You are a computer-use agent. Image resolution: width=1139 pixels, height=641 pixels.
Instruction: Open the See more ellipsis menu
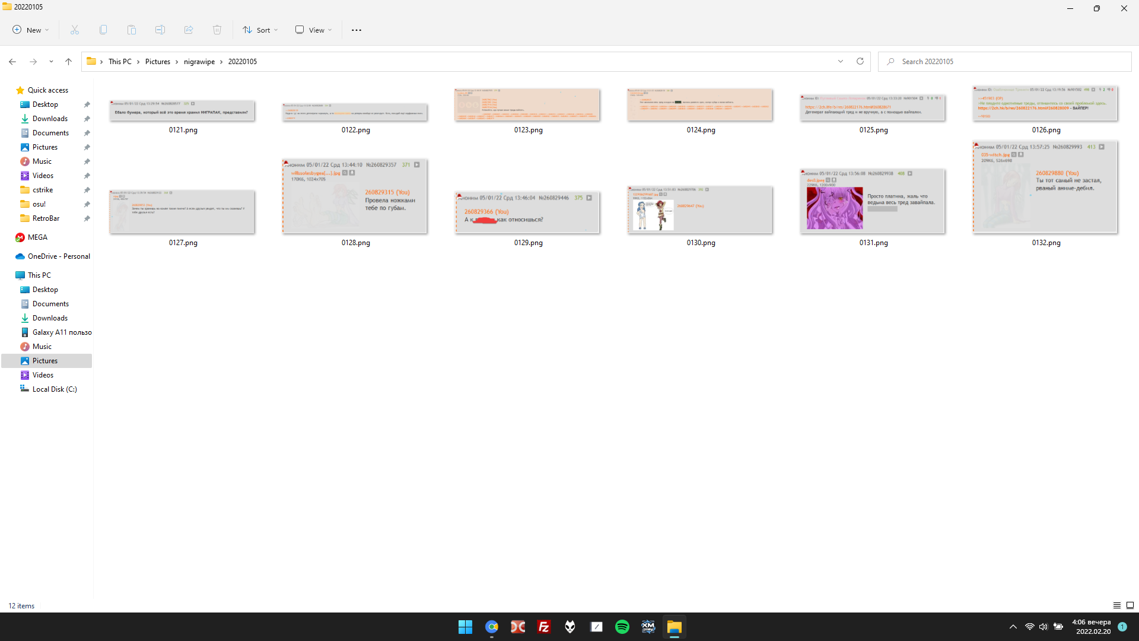click(356, 30)
